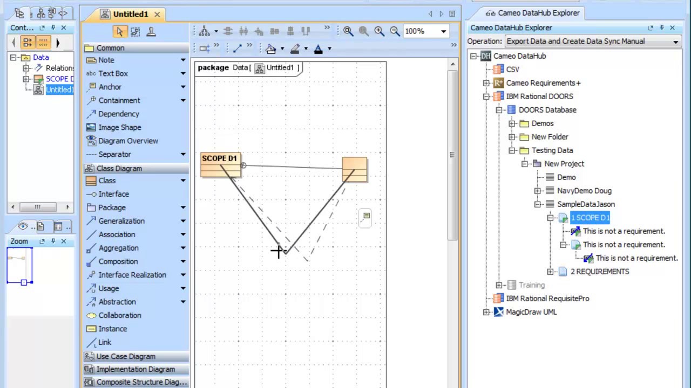
Task: Select the DOORS Database node
Action: (x=547, y=110)
